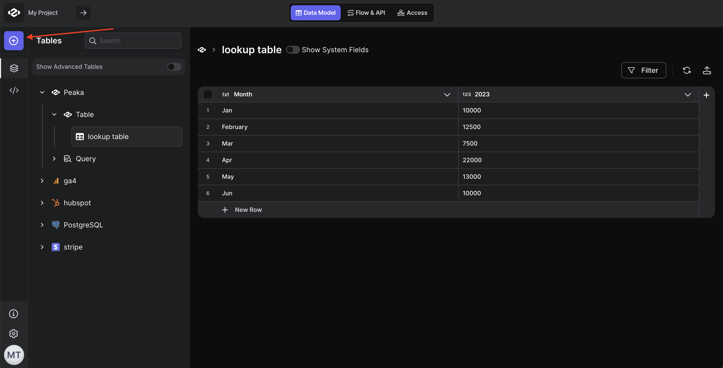Open the Peaka logo home icon
The height and width of the screenshot is (368, 723).
pos(14,13)
